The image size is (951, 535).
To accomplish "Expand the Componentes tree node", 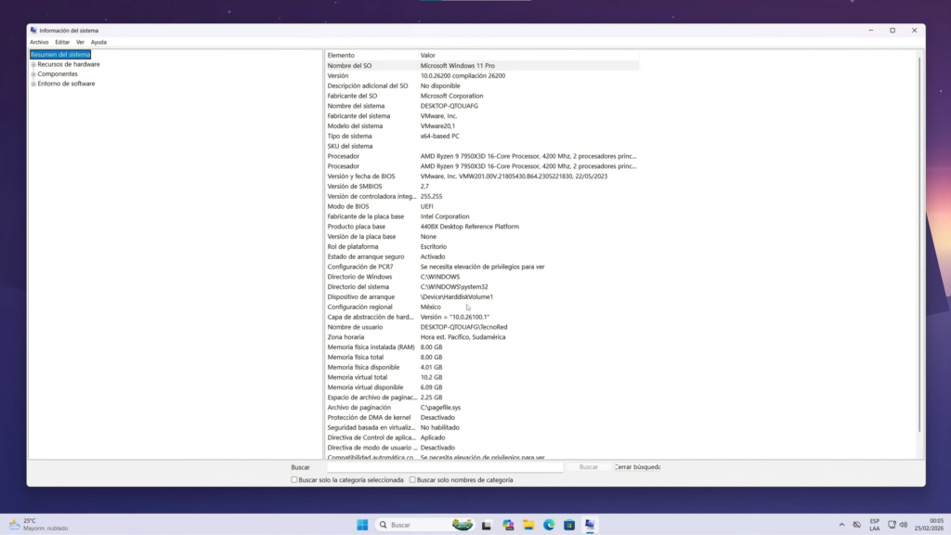I will [x=33, y=73].
